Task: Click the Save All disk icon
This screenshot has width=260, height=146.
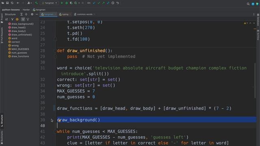Action: click(7, 3)
